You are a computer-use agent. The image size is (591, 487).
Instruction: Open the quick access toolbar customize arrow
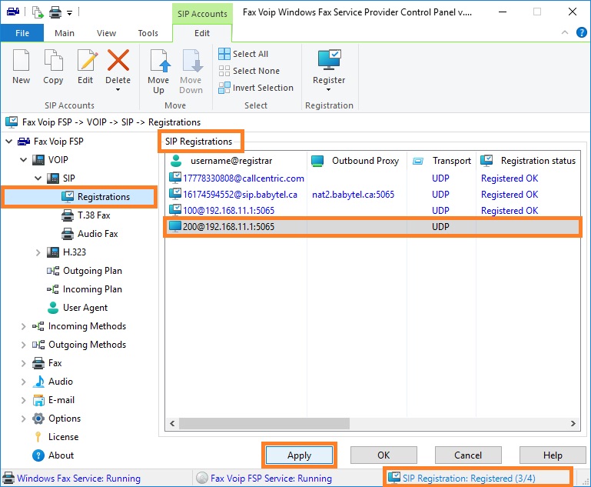click(x=69, y=13)
